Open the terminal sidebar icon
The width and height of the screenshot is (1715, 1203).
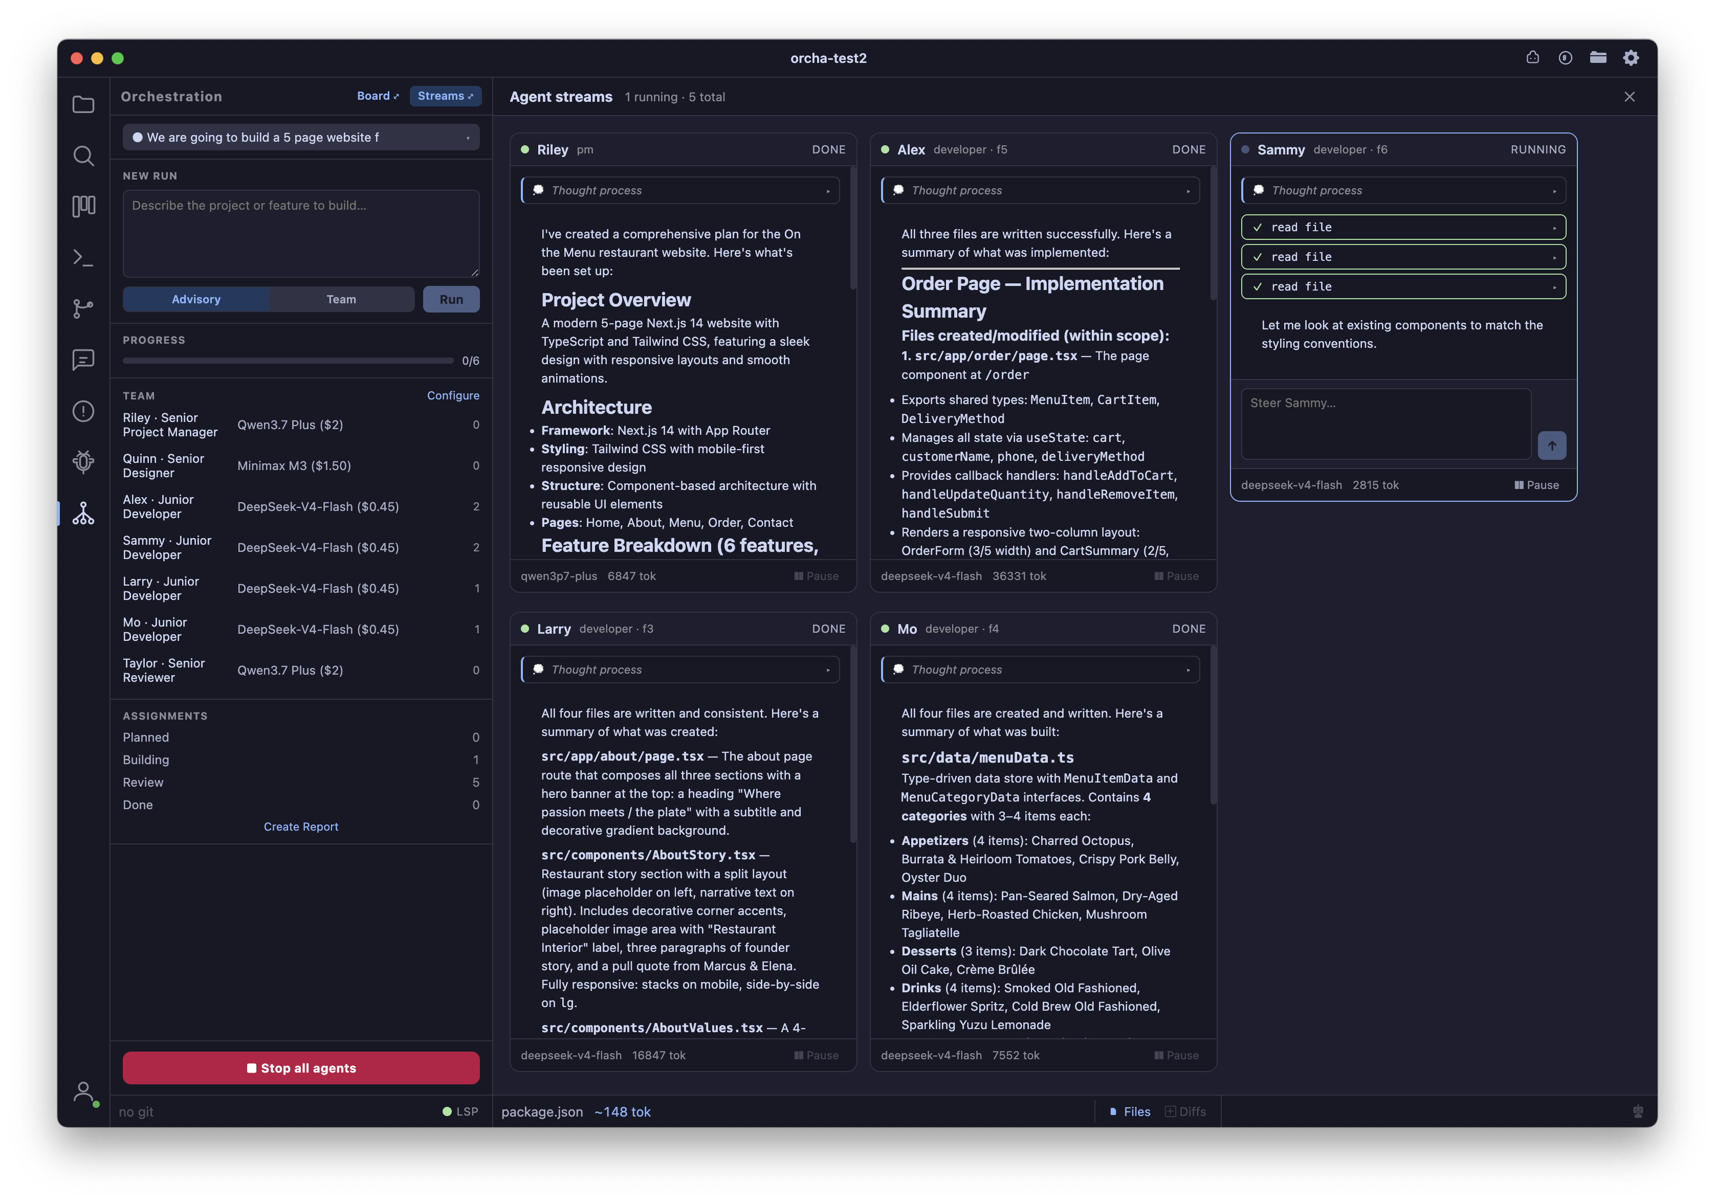83,258
